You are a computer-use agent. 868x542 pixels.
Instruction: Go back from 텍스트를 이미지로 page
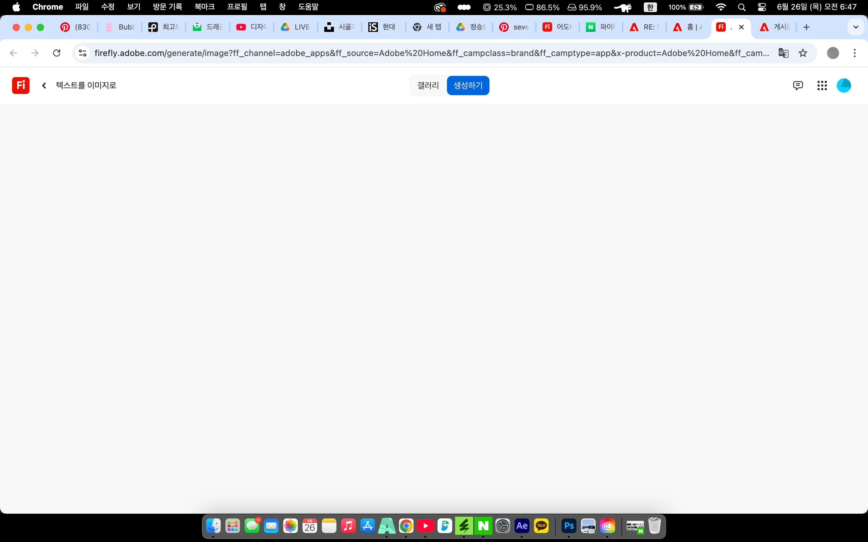click(44, 85)
